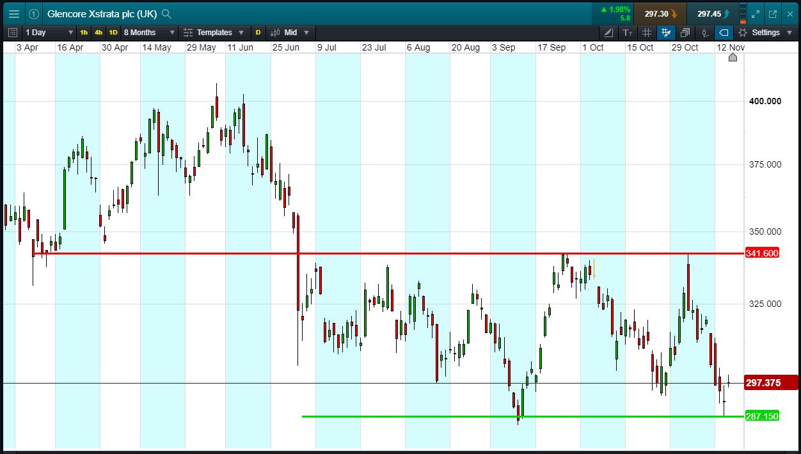Click the Glencore Xstrata plc (UK) title
This screenshot has height=454, width=801.
[102, 13]
